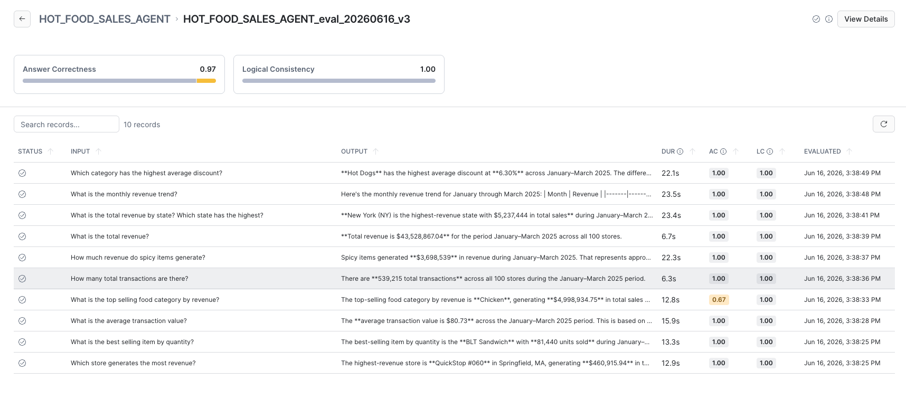Click the refresh records icon

(884, 124)
